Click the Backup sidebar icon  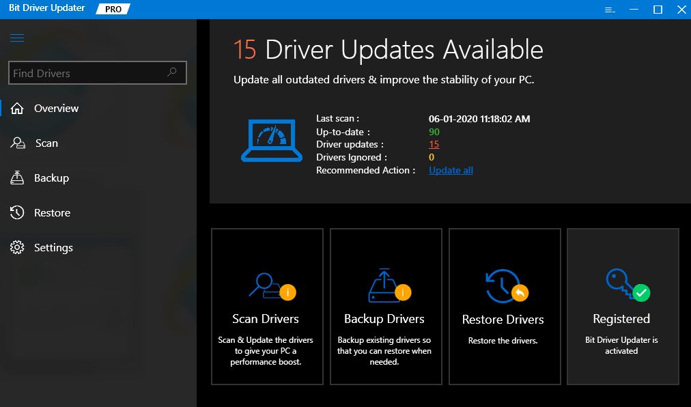coord(17,178)
